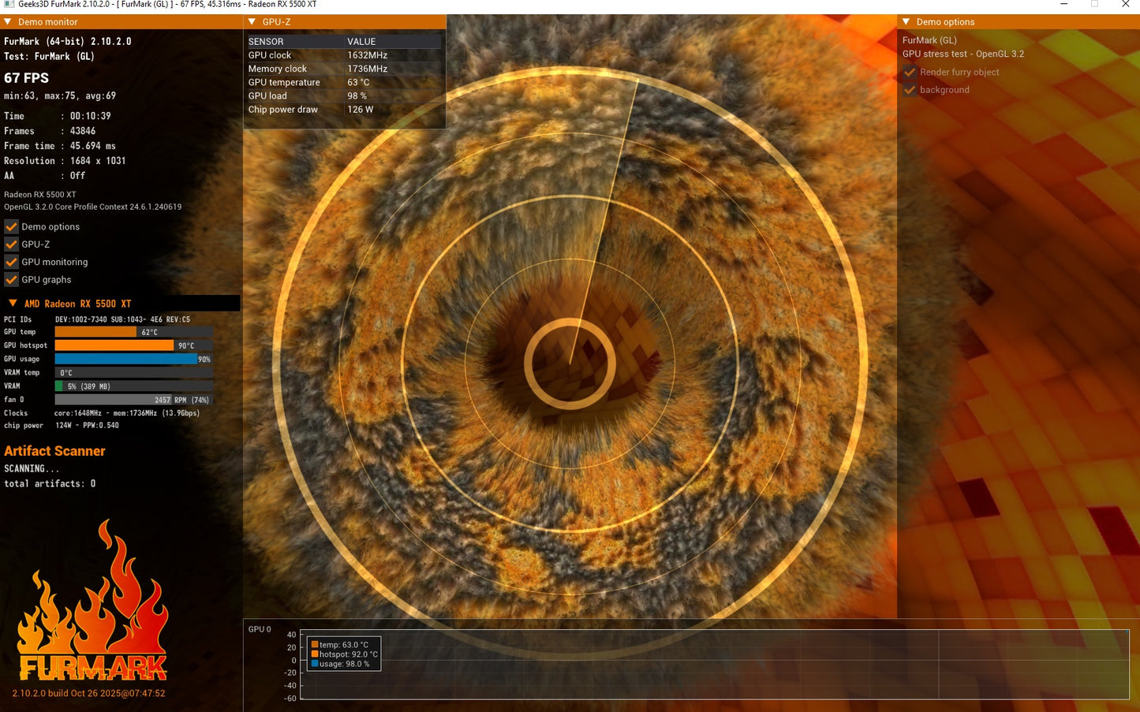Disable the GPU monitoring checkbox
This screenshot has height=712, width=1140.
(x=11, y=262)
